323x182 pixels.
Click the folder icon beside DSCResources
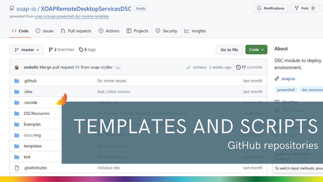point(17,113)
